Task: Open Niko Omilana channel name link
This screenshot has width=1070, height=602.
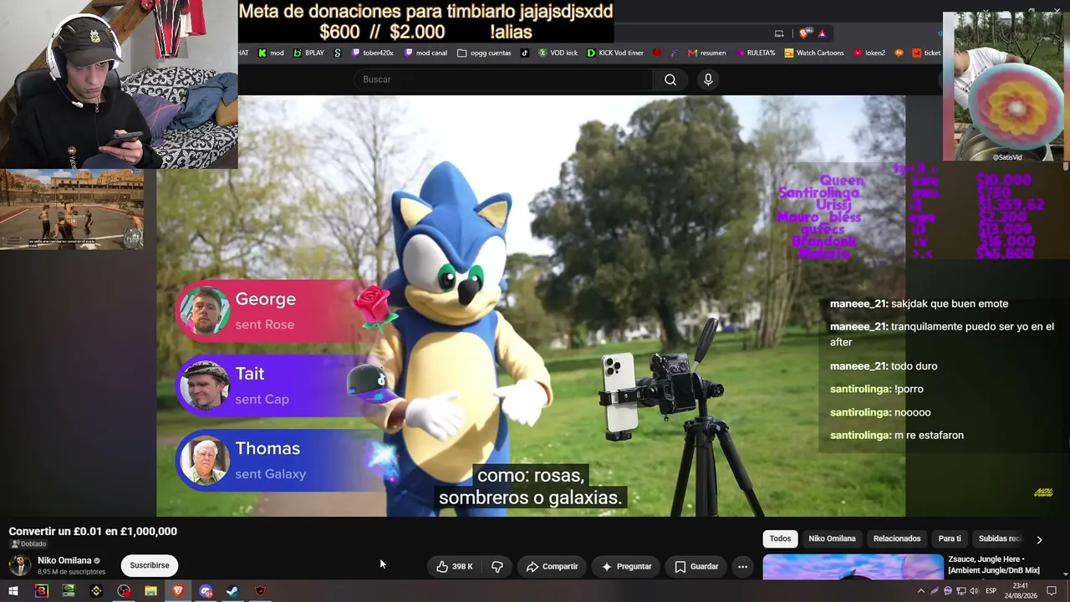Action: pos(64,560)
